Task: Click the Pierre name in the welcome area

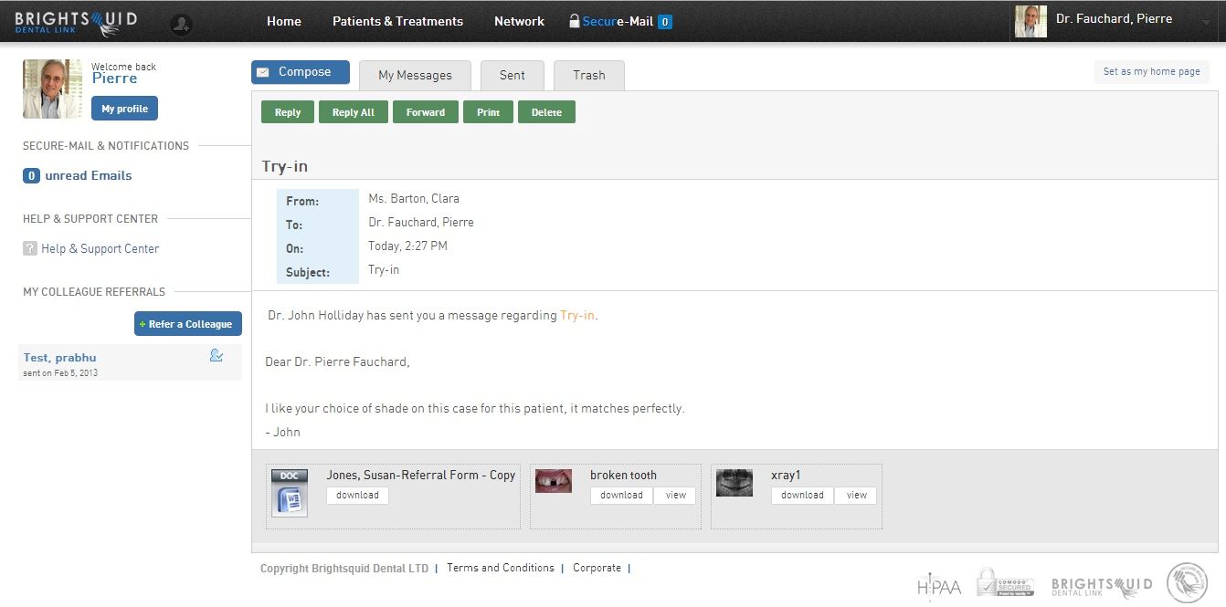Action: [115, 78]
